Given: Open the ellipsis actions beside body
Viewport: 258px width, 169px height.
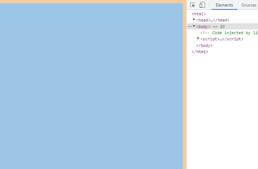Looking at the screenshot, I should click(189, 27).
